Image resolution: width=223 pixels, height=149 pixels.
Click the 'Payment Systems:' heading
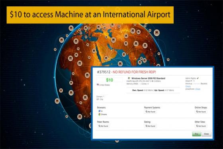152,107
